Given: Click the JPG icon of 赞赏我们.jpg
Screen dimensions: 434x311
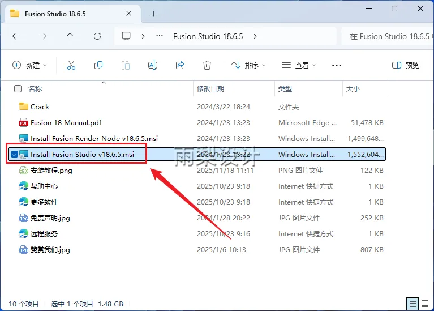Looking at the screenshot, I should click(24, 249).
